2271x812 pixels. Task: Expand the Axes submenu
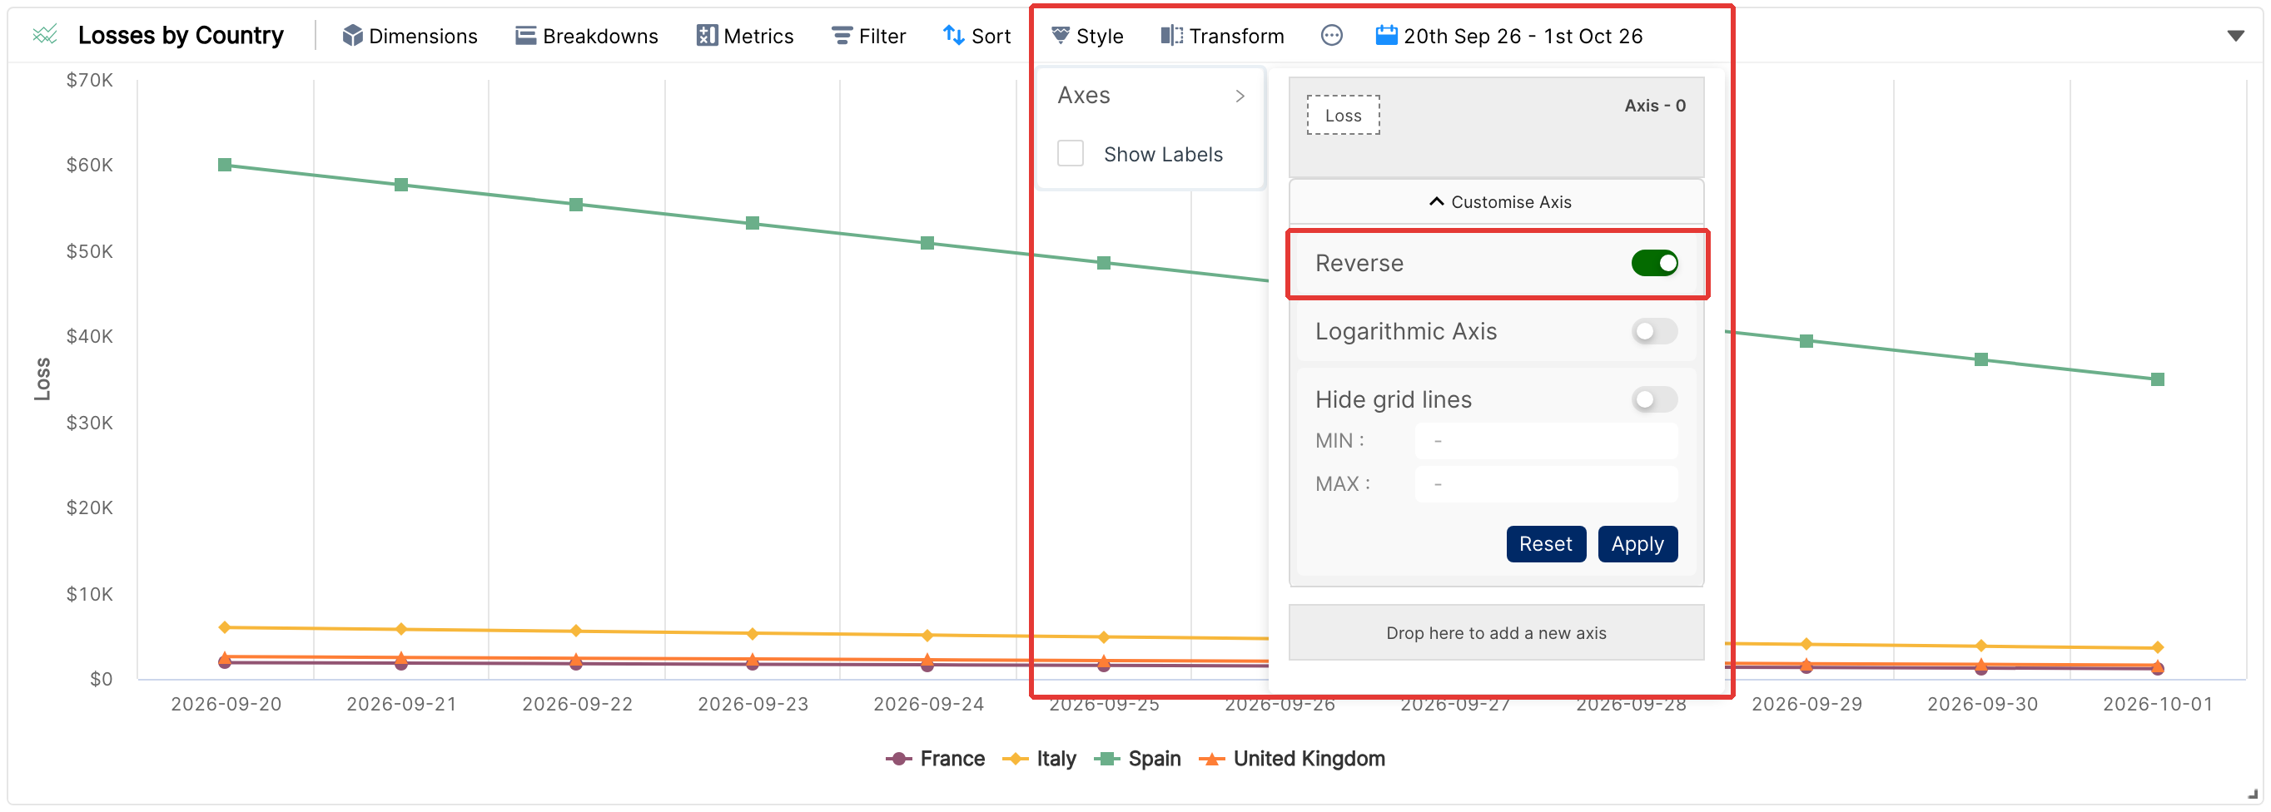click(x=1150, y=95)
